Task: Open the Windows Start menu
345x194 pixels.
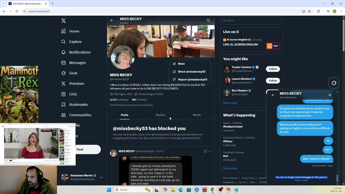Action: (x=109, y=190)
